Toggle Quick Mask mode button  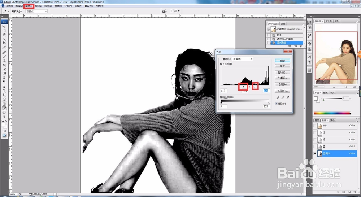point(4,131)
